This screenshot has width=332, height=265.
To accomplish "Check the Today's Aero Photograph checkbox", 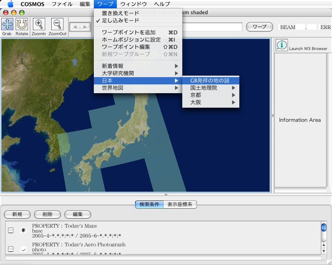I will tap(11, 249).
